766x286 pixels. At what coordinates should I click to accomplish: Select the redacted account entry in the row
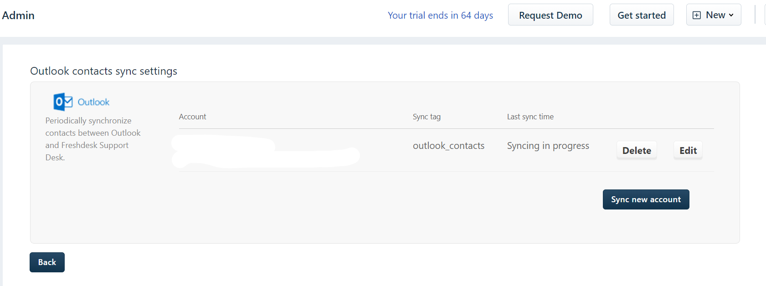pos(266,152)
